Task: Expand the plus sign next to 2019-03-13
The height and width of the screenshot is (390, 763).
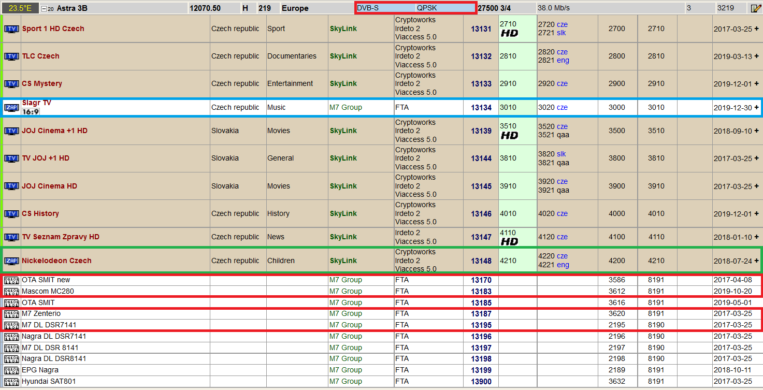Action: coord(757,56)
